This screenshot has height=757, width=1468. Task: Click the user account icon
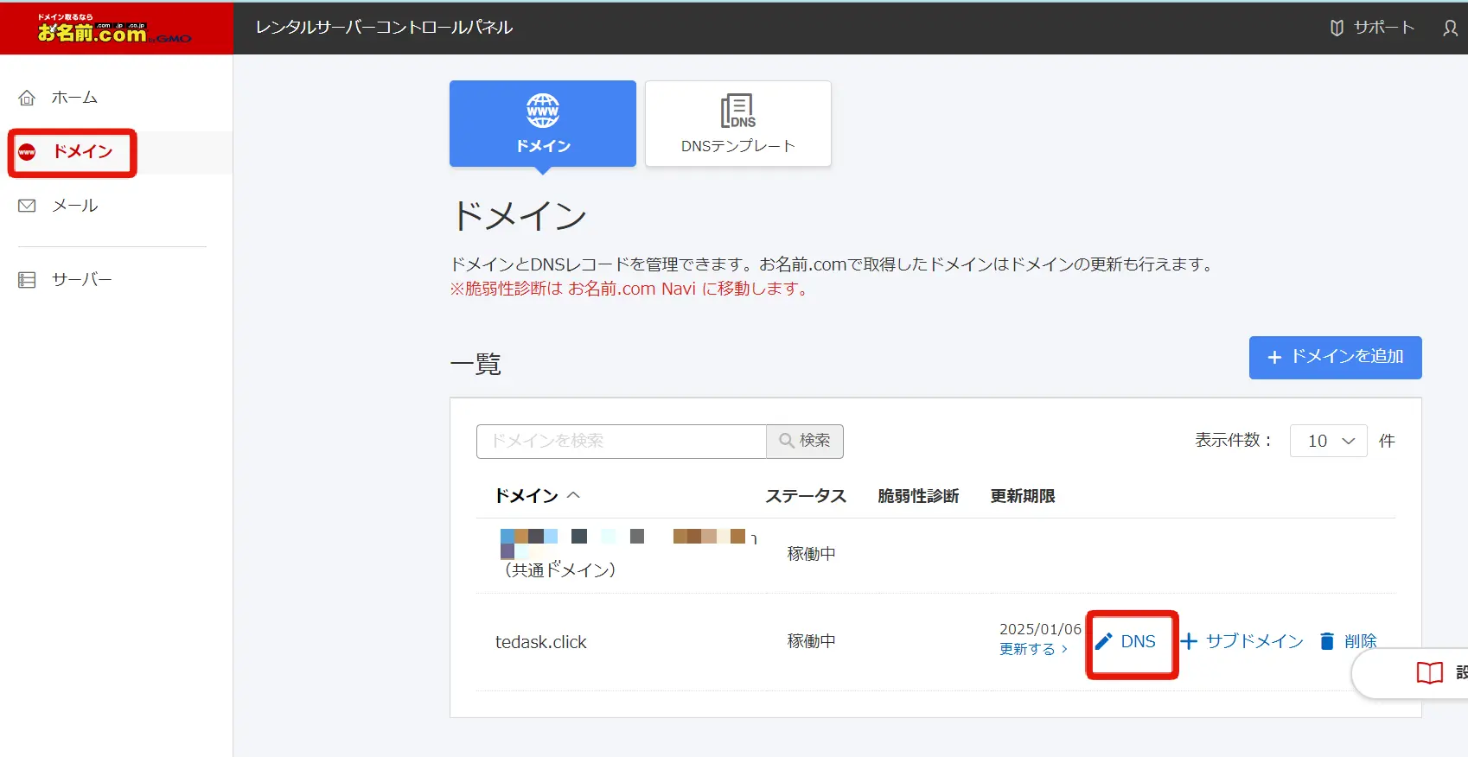tap(1450, 28)
